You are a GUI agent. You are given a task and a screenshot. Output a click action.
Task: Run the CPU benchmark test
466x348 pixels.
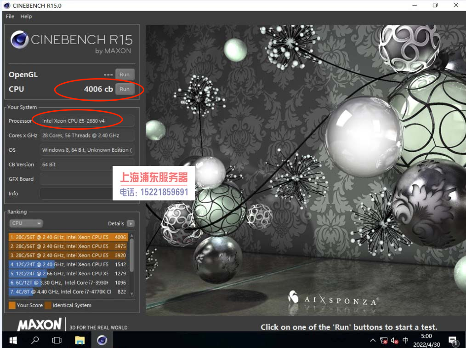click(125, 89)
